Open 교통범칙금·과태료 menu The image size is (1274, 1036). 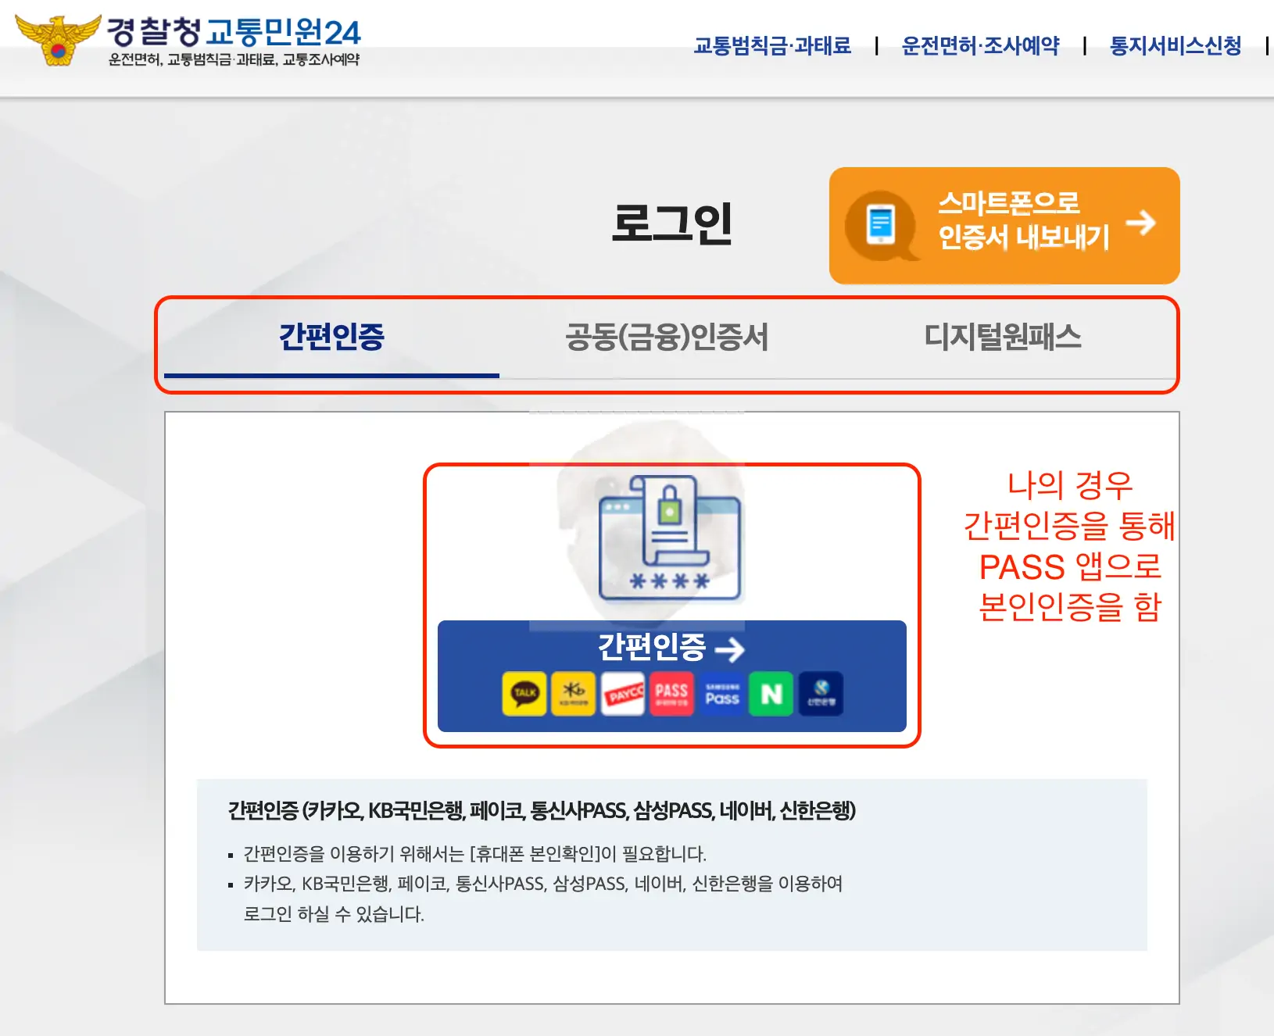click(772, 46)
